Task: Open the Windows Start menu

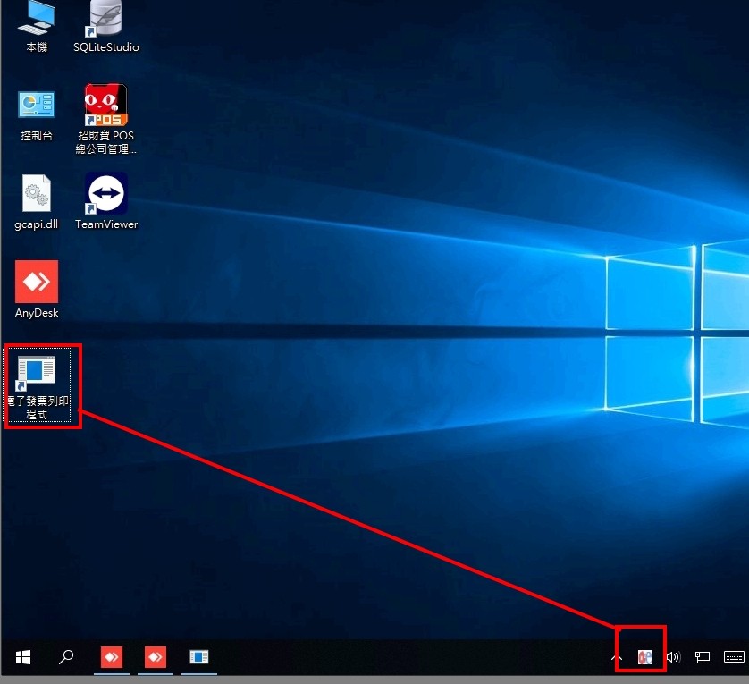Action: pos(23,657)
